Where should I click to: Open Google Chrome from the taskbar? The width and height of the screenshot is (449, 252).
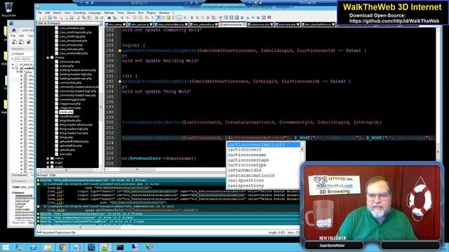pos(62,247)
